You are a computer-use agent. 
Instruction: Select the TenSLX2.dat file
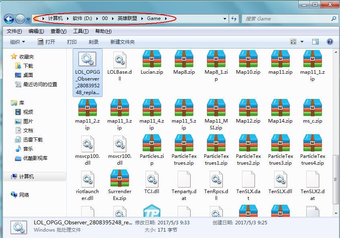click(x=312, y=186)
